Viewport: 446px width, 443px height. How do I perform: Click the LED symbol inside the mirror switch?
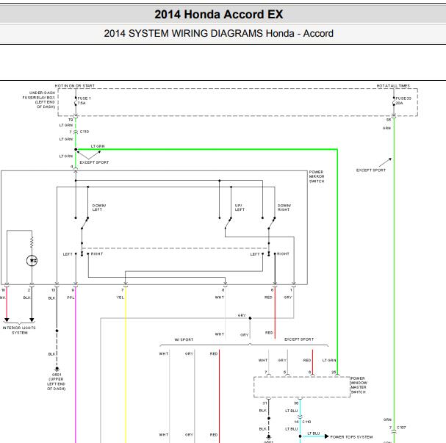32,261
